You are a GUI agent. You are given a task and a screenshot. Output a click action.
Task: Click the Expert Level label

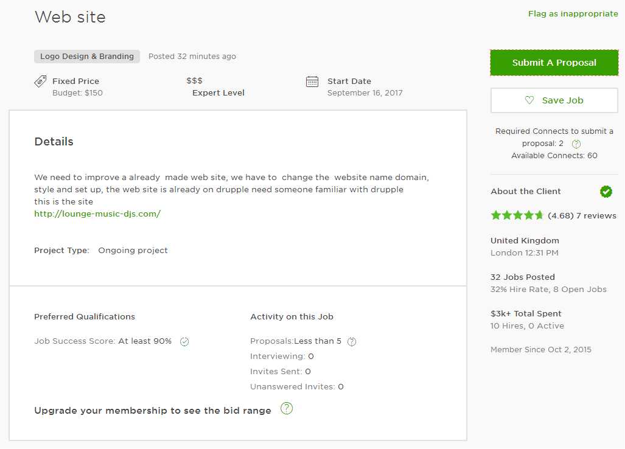218,93
